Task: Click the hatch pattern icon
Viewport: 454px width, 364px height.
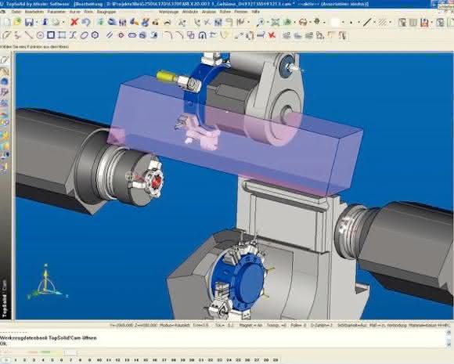Action: (x=383, y=22)
